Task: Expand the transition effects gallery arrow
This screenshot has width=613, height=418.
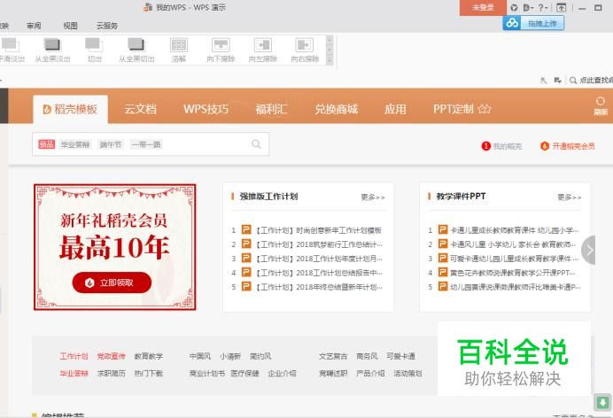Action: (330, 60)
